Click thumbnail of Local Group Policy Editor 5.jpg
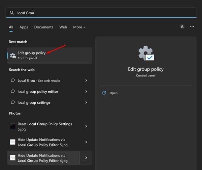The image size is (202, 170). click(x=13, y=142)
